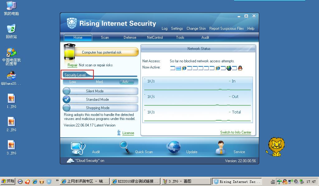Click the Total traffic graph

(197, 116)
